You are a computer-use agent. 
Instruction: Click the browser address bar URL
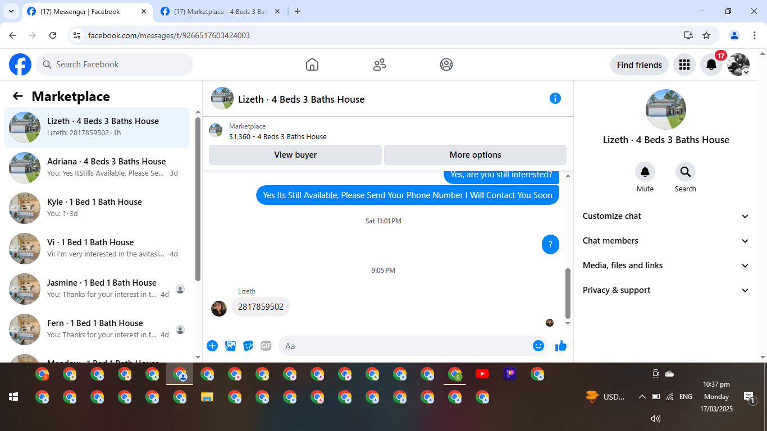coord(169,35)
